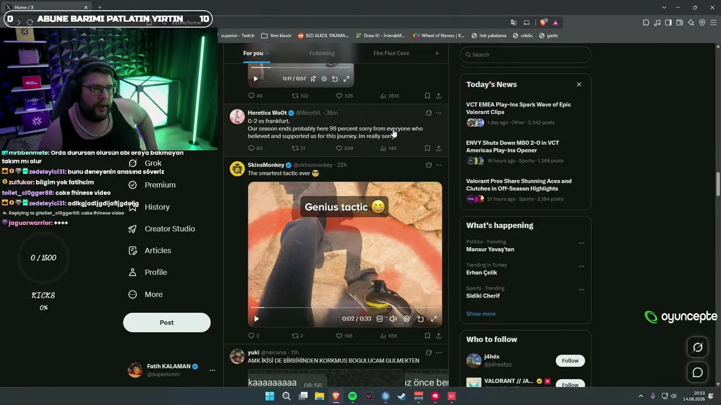
Task: Like the Heretics WoOt post
Action: 344,148
